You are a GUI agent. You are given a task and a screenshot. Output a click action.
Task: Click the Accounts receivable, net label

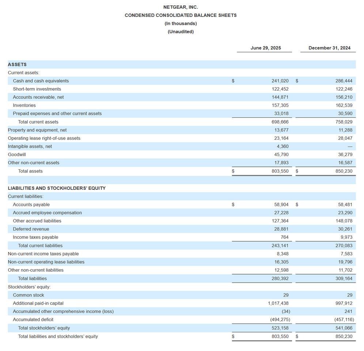[38, 97]
